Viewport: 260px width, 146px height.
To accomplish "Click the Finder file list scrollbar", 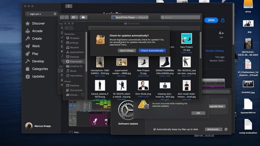I will [x=200, y=45].
